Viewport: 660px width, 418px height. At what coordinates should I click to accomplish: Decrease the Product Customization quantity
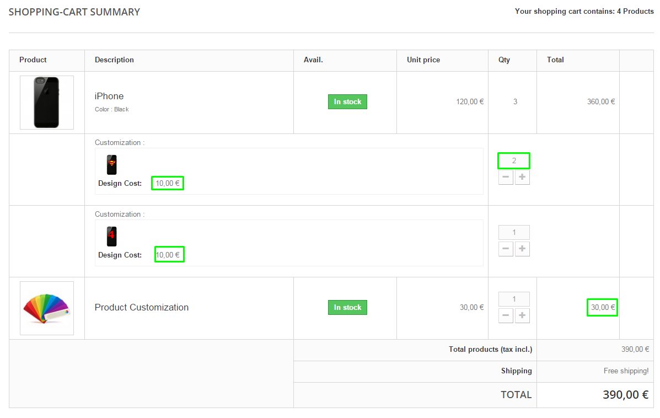[x=506, y=316]
